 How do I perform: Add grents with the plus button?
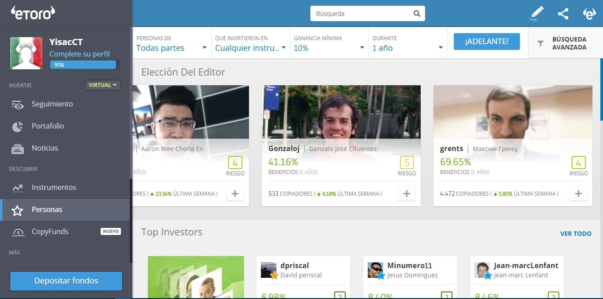pos(578,193)
